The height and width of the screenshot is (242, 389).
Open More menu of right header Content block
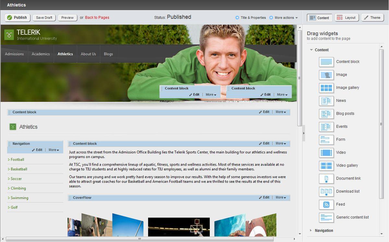pos(282,95)
